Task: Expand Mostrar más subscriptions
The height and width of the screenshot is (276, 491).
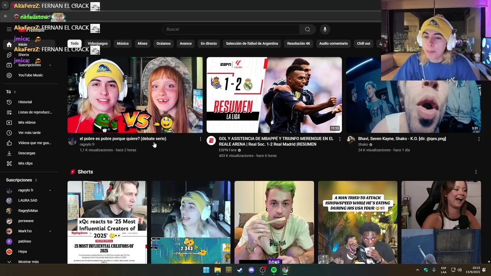Action: (28, 261)
